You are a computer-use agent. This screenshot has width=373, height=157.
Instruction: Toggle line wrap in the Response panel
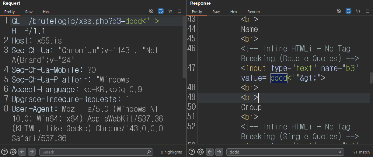(x=348, y=11)
